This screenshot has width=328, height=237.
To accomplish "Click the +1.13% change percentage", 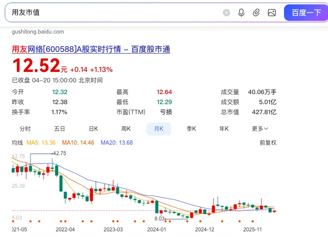I will tap(101, 69).
